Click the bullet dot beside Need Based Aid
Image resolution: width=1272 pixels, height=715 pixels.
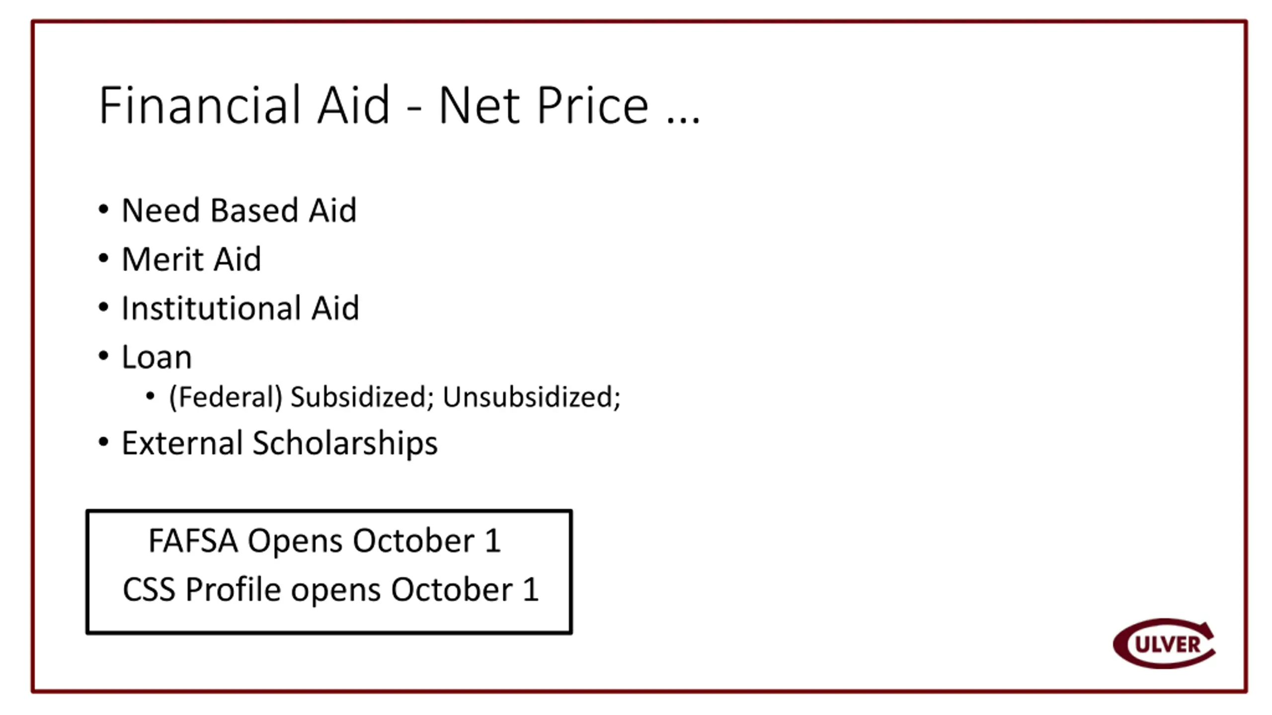pyautogui.click(x=103, y=210)
